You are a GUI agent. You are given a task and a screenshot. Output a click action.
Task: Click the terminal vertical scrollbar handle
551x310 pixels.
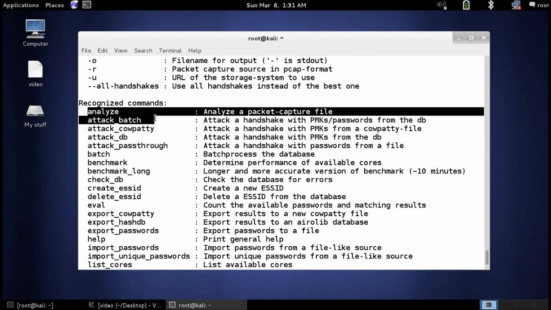487,258
